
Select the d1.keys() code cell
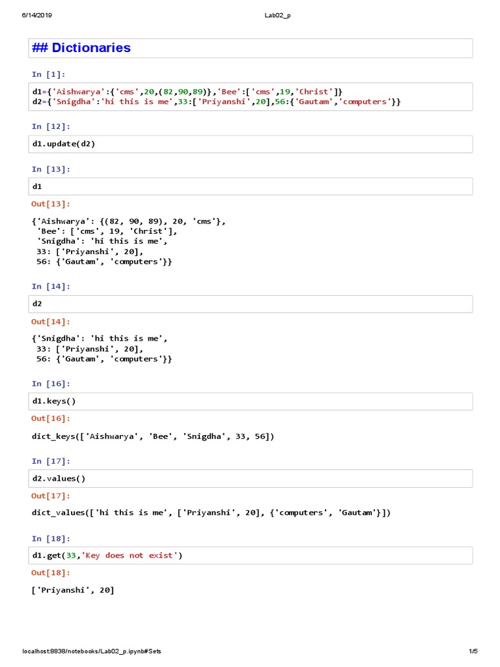tap(251, 401)
